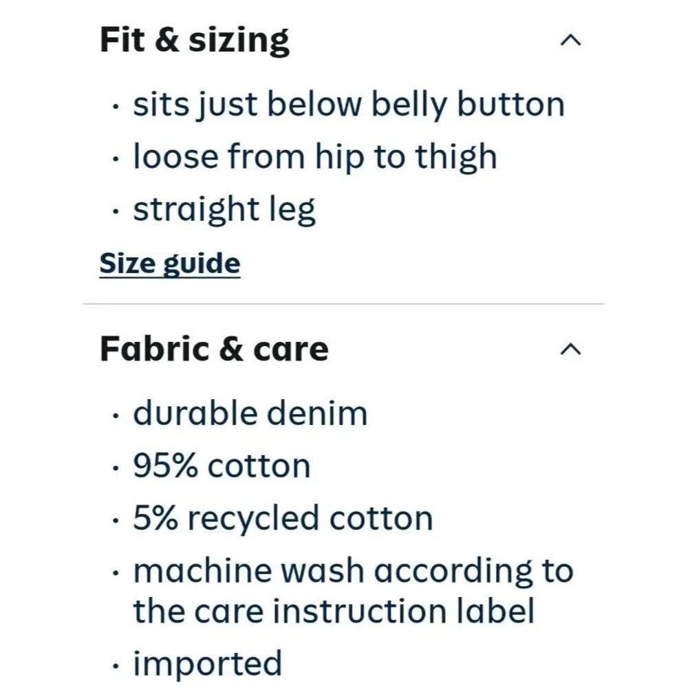Collapse the Fabric & care chevron
The height and width of the screenshot is (688, 688).
(x=570, y=350)
